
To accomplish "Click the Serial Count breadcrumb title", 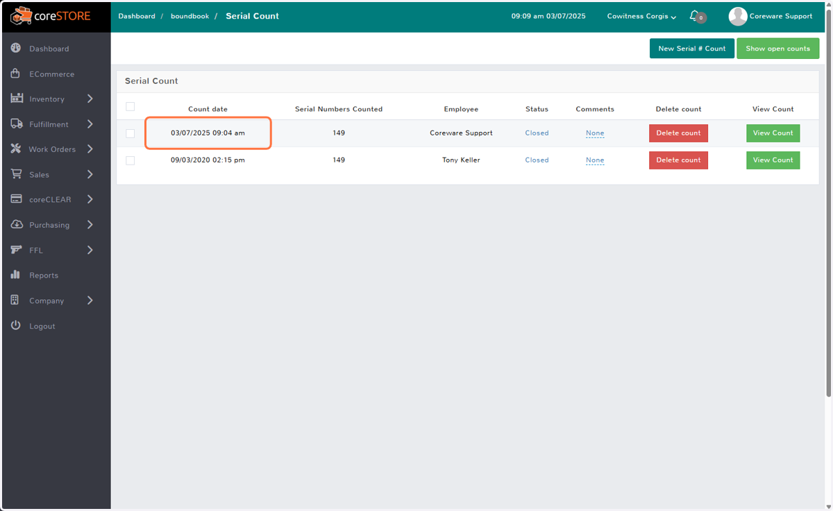I will click(252, 16).
